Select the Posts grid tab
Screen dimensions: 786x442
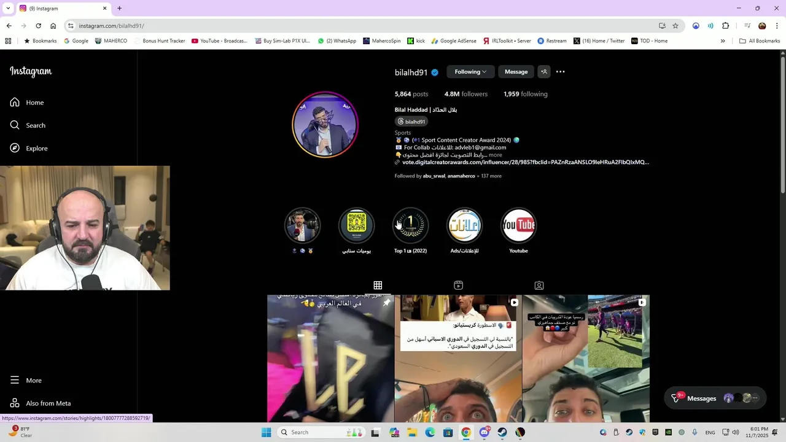pyautogui.click(x=378, y=285)
